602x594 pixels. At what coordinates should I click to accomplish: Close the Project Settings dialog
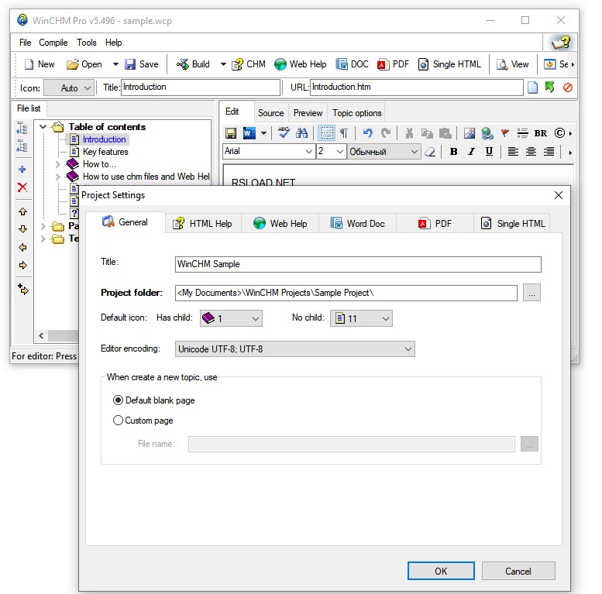pyautogui.click(x=559, y=195)
